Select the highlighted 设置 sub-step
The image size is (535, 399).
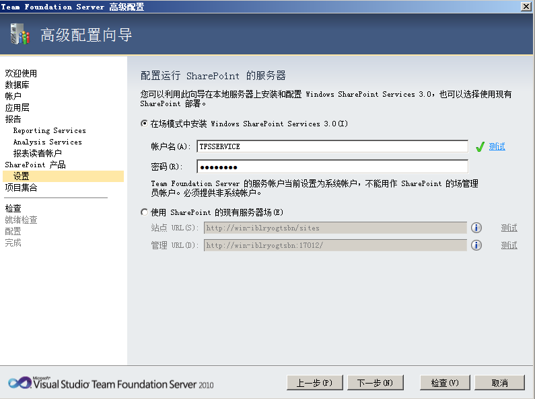click(63, 176)
